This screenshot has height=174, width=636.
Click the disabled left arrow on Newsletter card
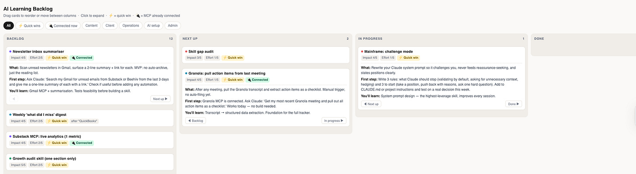pos(14,99)
